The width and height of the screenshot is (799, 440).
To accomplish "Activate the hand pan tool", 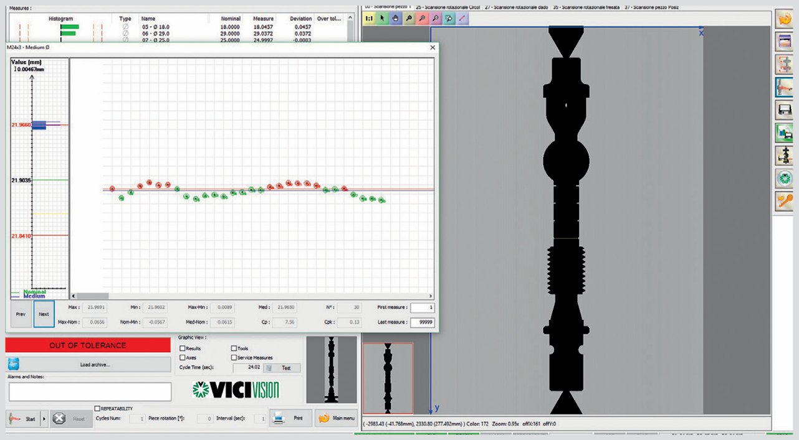I will [x=396, y=19].
